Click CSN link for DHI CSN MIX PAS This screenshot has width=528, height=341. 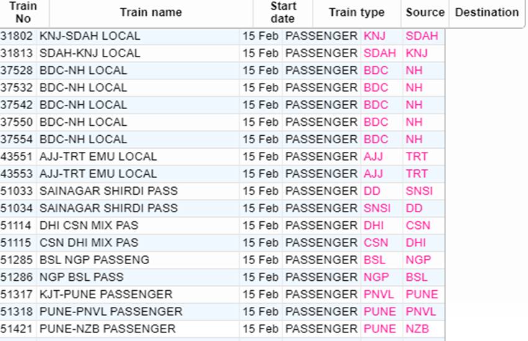[x=417, y=225]
